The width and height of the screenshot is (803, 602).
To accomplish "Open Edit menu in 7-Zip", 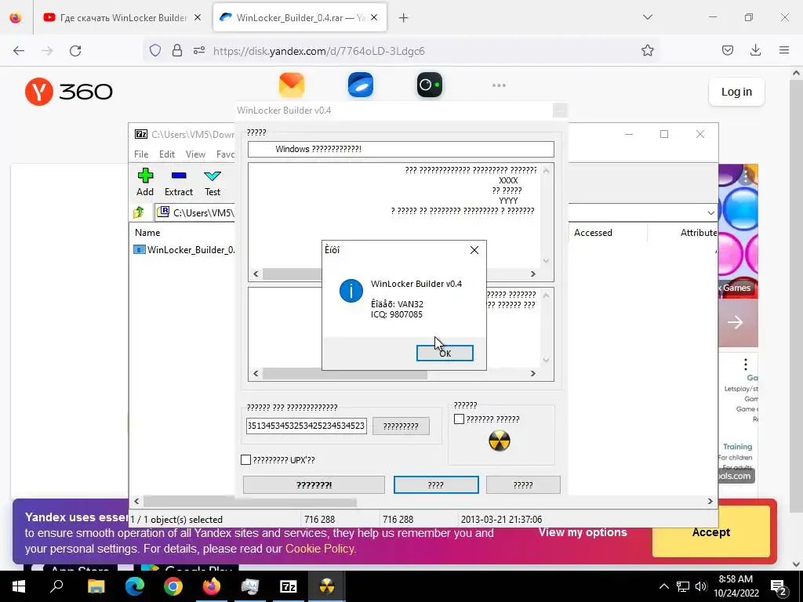I will 167,154.
